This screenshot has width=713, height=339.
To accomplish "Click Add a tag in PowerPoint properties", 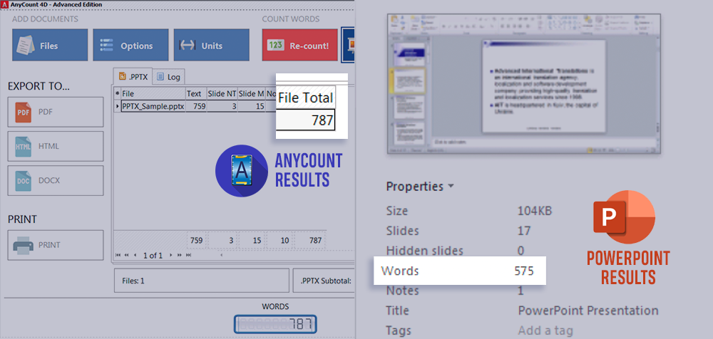I will point(545,330).
